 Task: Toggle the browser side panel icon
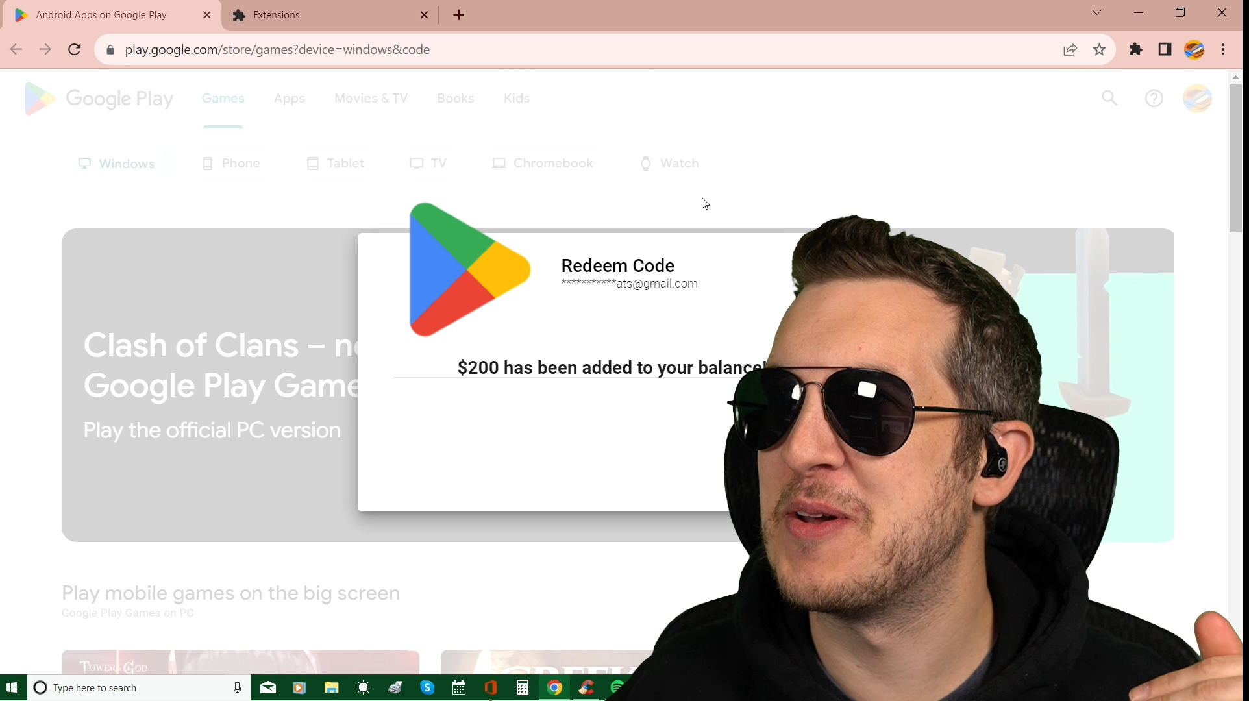1165,49
